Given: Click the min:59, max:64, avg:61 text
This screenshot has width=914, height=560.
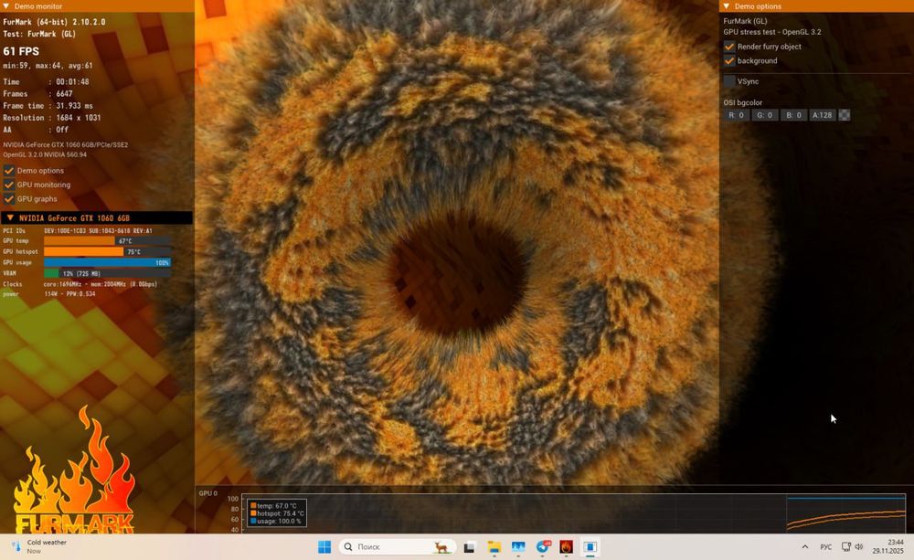Looking at the screenshot, I should pos(48,66).
